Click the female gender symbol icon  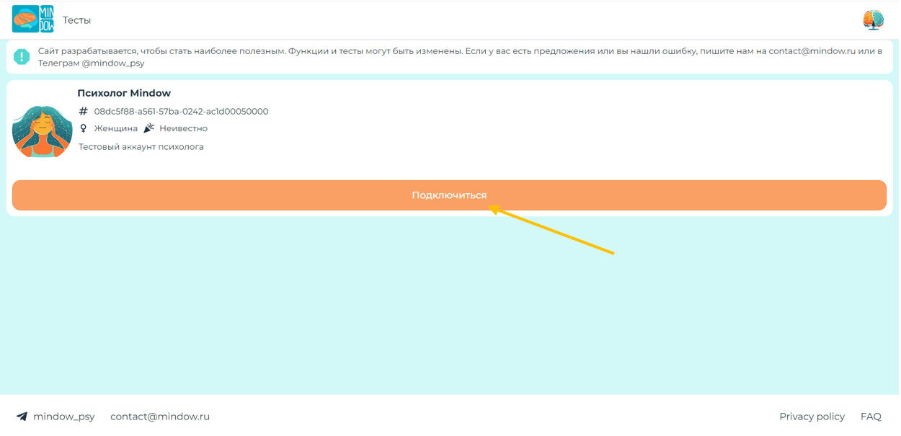point(83,128)
